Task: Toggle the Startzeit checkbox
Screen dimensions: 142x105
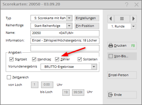Action: 11,59
